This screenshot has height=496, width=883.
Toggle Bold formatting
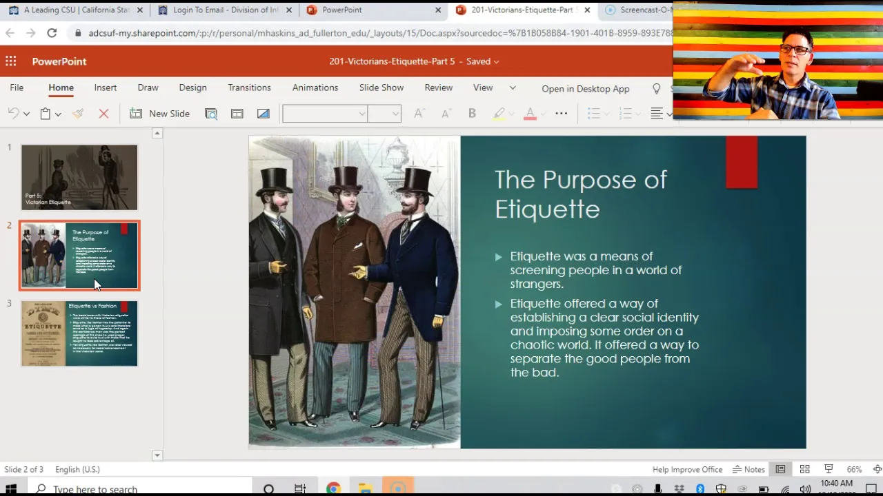(472, 114)
